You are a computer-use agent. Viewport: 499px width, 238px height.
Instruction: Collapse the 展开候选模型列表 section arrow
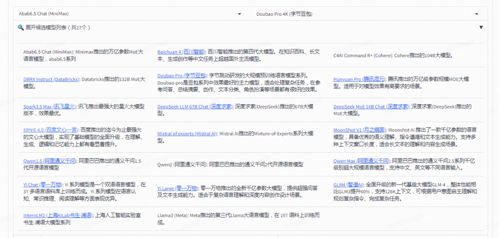481,28
